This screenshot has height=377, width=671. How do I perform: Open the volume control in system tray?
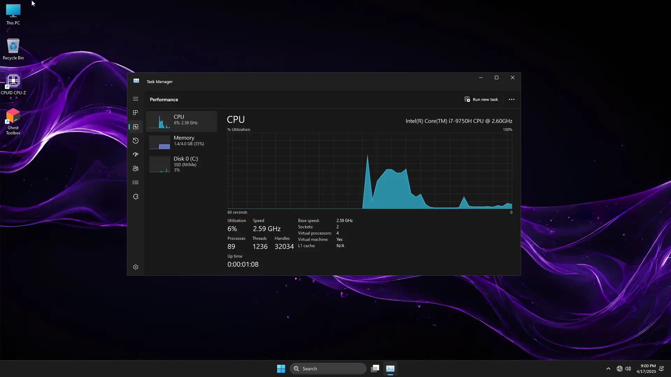click(x=628, y=369)
